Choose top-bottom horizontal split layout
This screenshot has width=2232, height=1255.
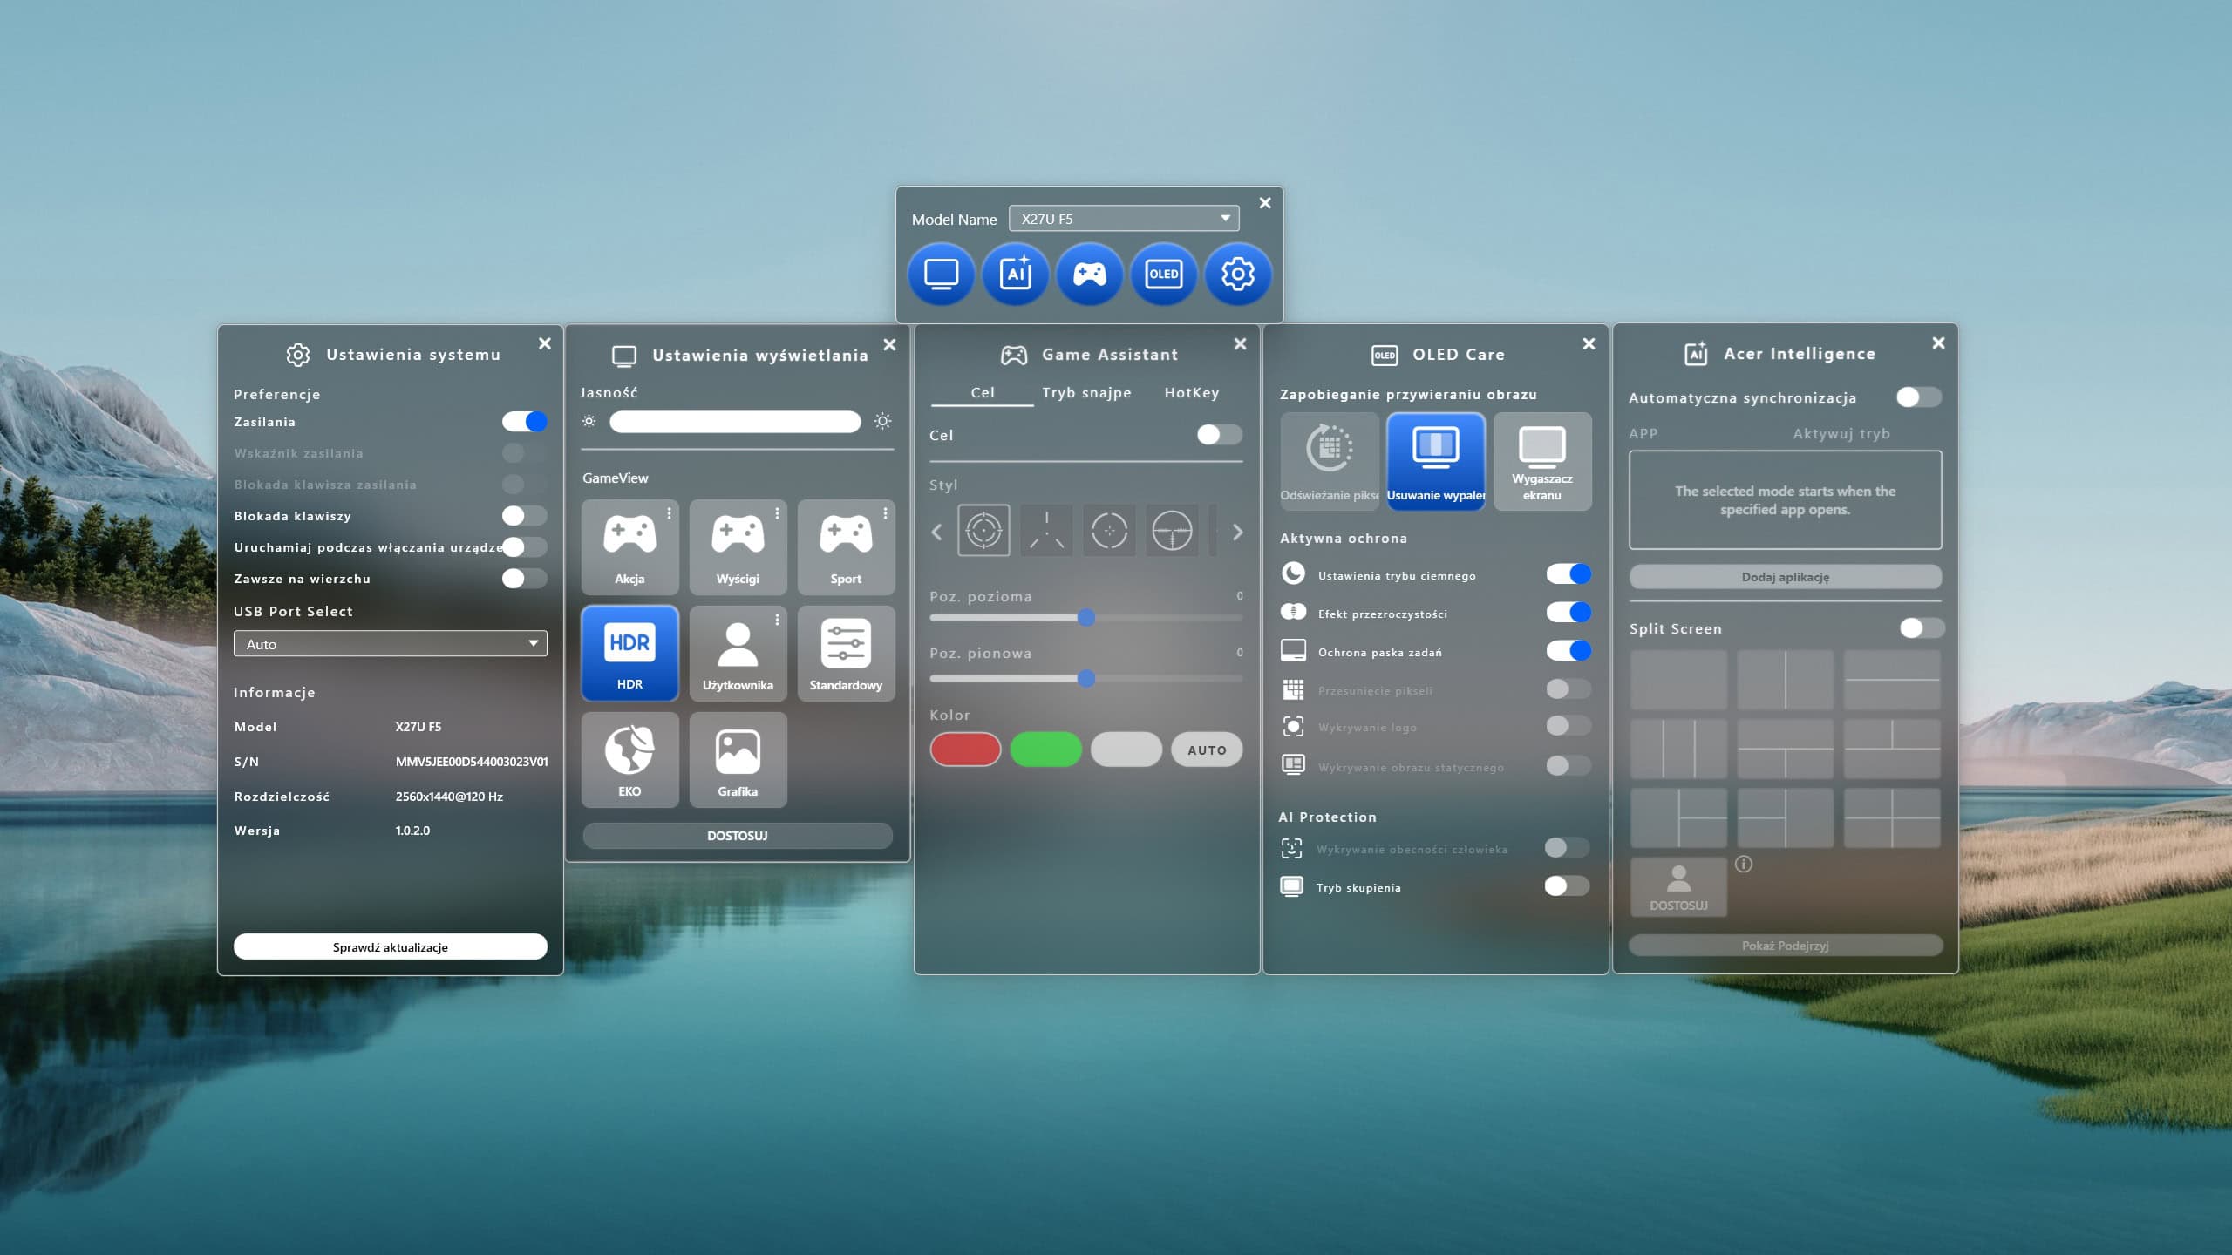1892,680
